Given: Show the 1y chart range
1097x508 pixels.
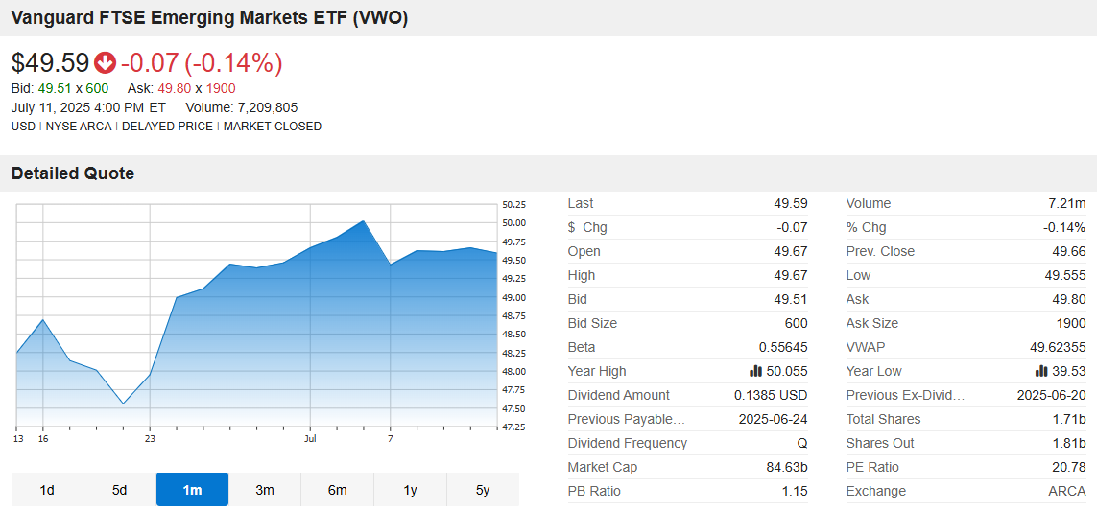Looking at the screenshot, I should [x=411, y=489].
